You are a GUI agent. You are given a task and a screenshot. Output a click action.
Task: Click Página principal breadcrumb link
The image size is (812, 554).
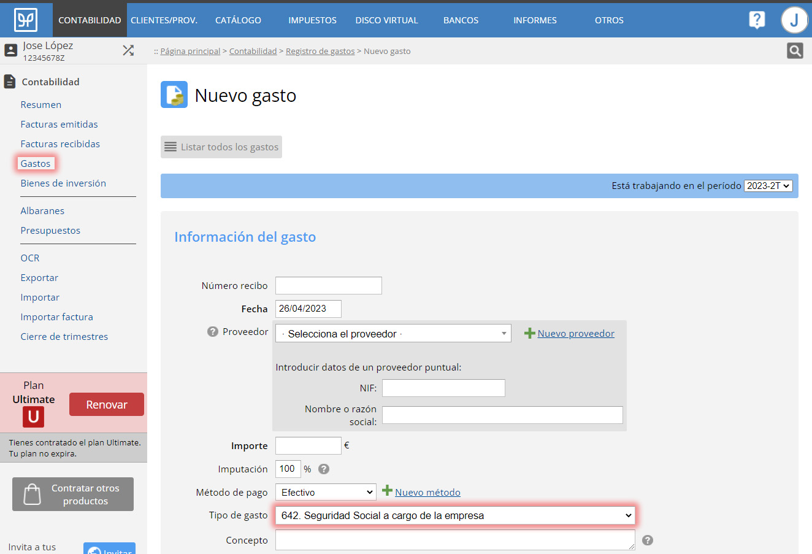(190, 52)
